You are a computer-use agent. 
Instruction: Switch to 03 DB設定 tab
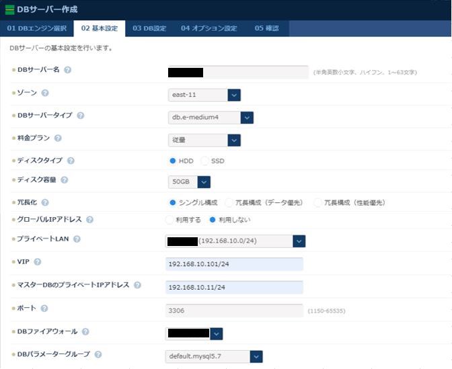pos(149,28)
